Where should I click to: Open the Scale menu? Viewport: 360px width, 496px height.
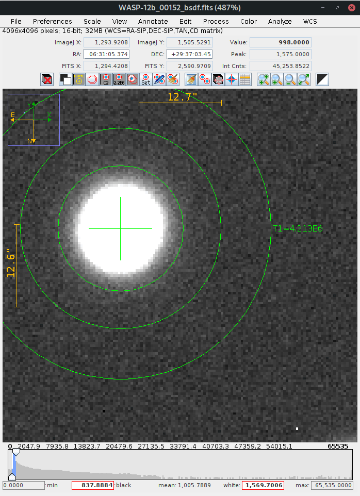pyautogui.click(x=92, y=21)
